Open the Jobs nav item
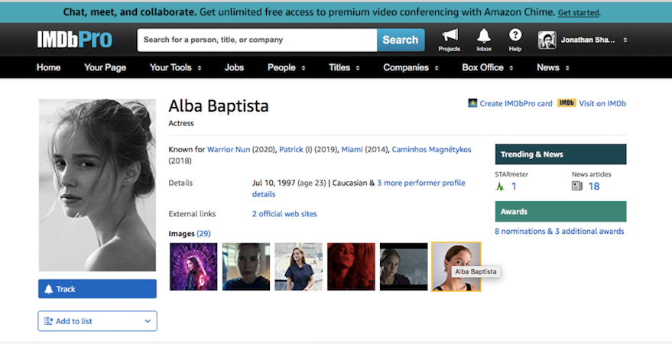 [234, 68]
